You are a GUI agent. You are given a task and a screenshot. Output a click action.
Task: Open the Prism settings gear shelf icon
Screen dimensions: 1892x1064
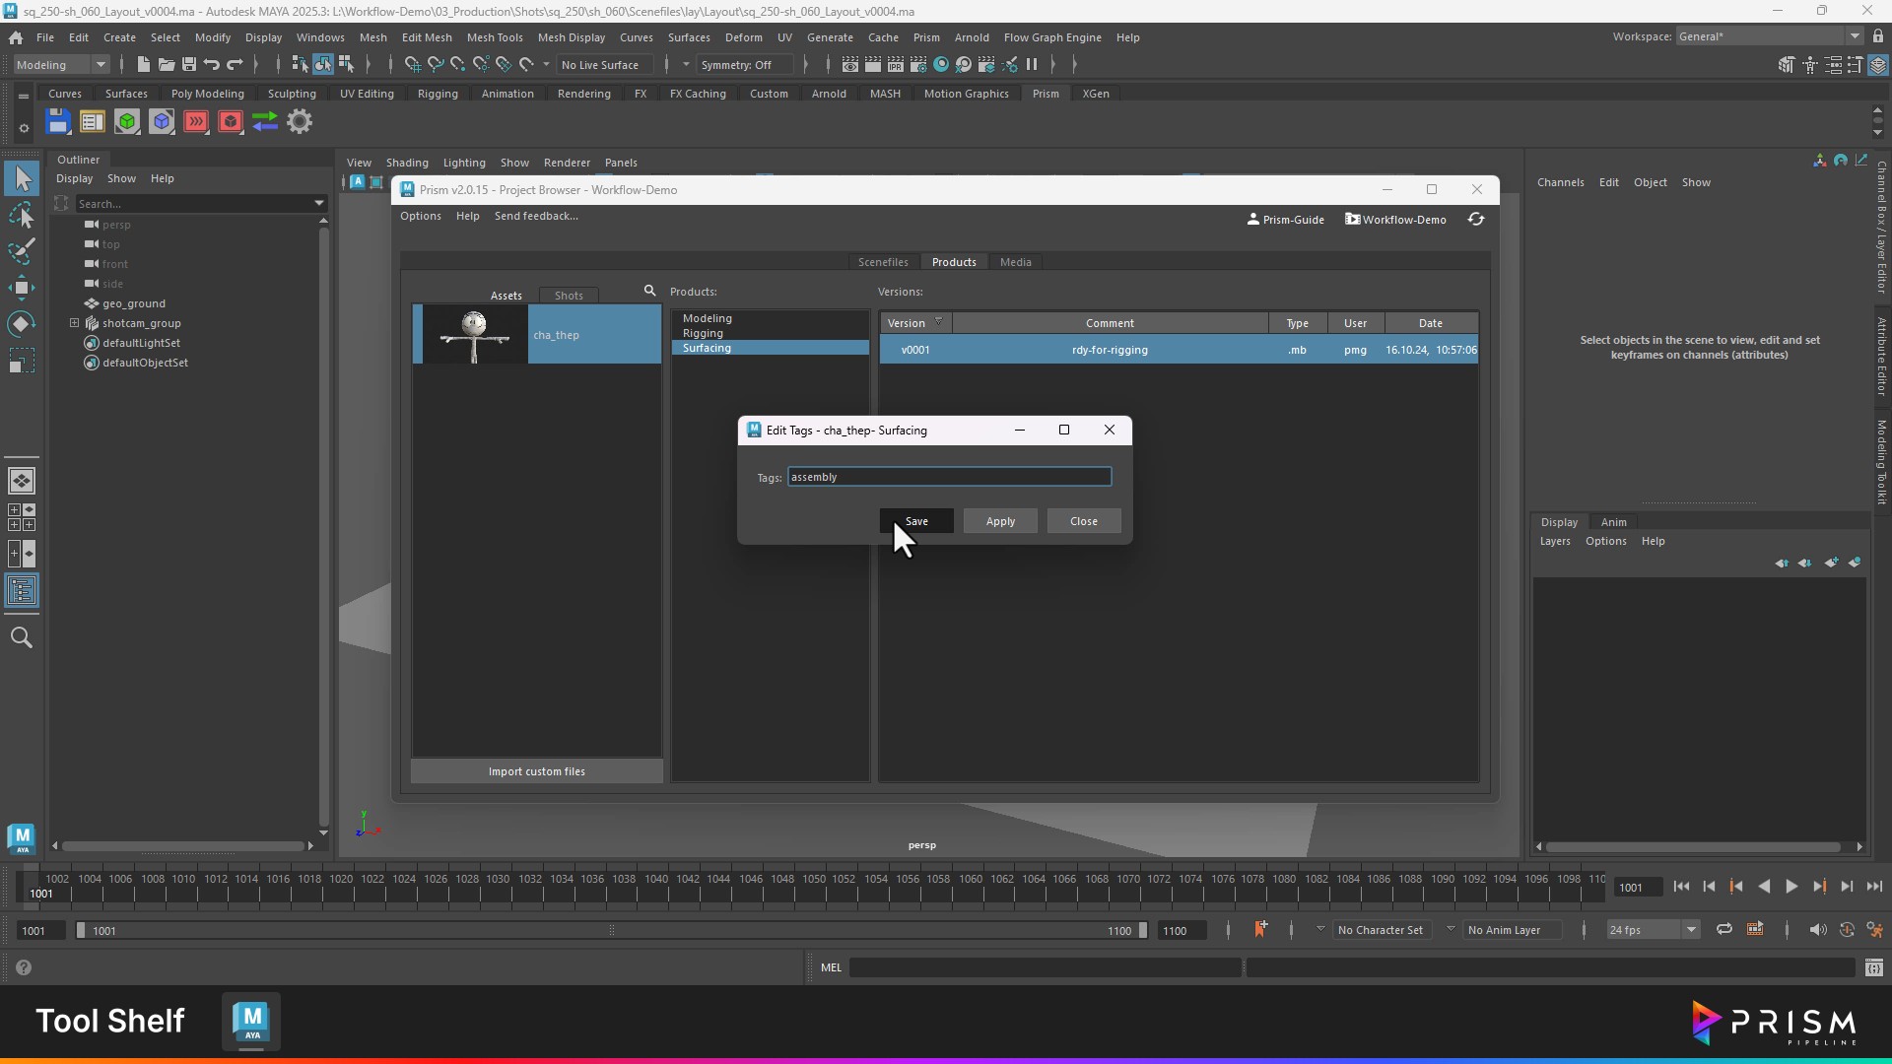300,122
